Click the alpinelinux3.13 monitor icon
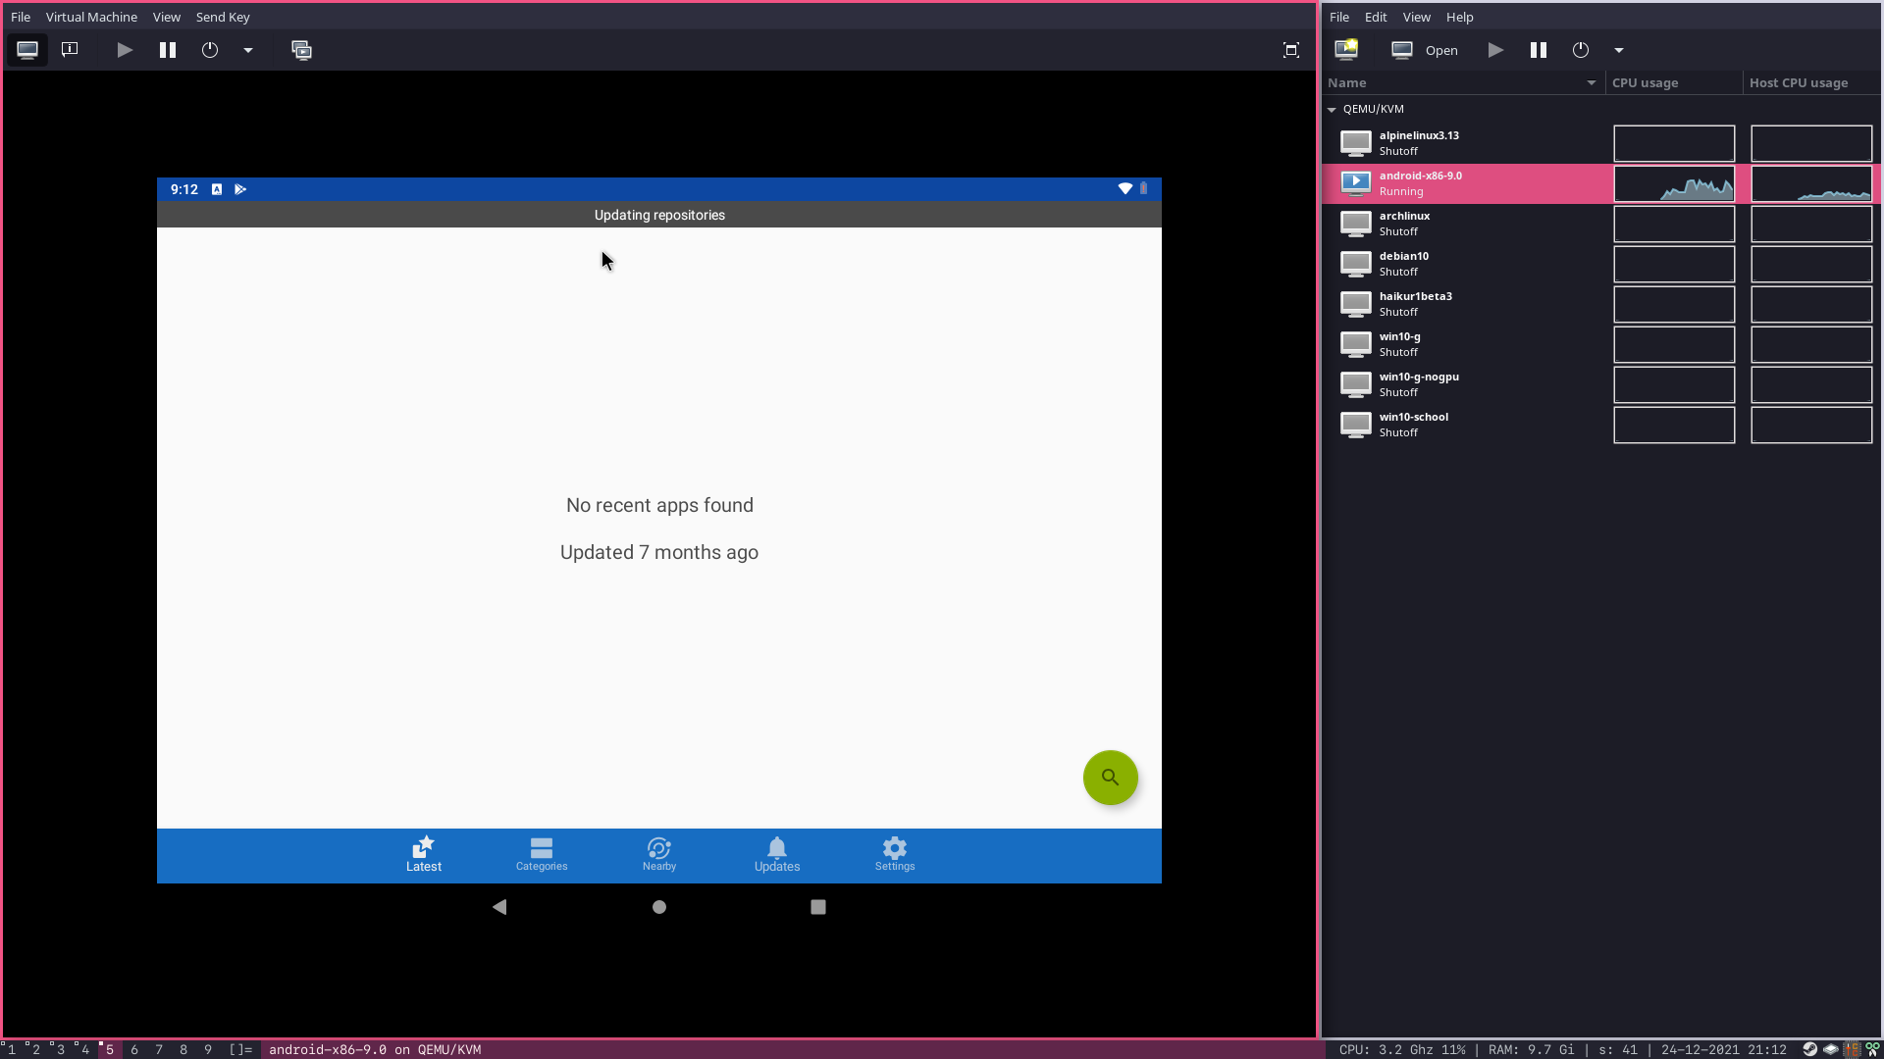The width and height of the screenshot is (1884, 1059). click(1356, 143)
